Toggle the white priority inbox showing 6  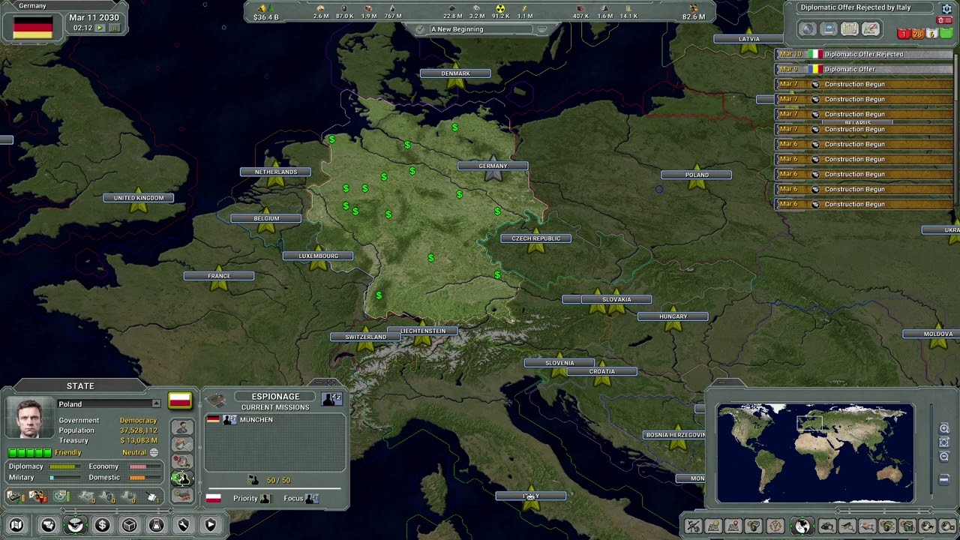pyautogui.click(x=931, y=34)
